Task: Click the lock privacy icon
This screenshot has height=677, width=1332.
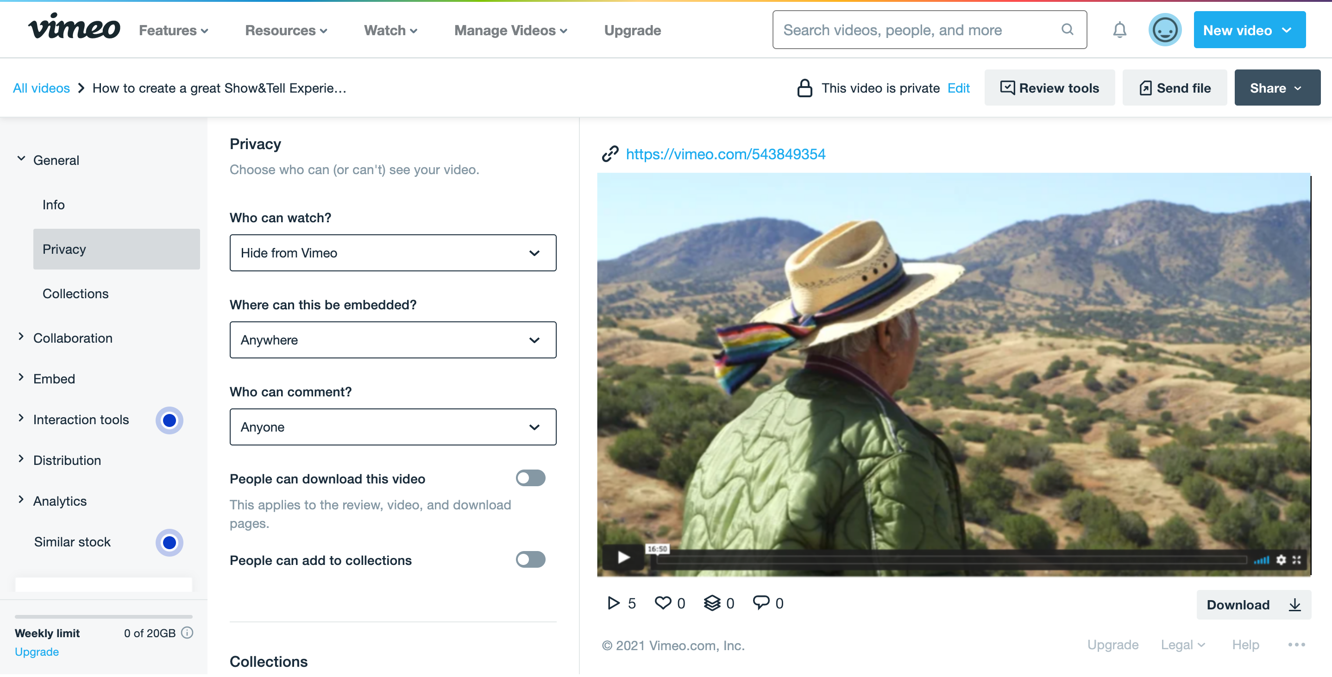Action: (x=804, y=88)
